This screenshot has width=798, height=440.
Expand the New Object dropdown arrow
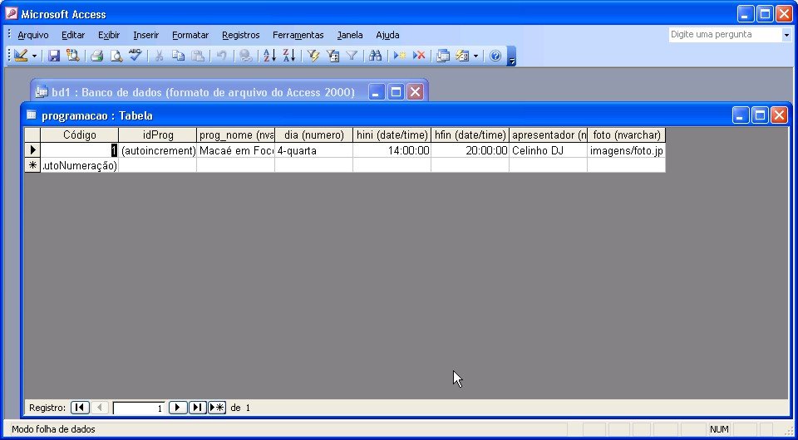[x=475, y=56]
